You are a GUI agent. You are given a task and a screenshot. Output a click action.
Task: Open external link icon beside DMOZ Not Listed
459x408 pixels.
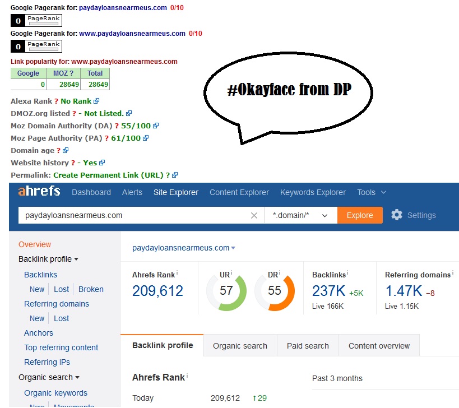point(129,113)
